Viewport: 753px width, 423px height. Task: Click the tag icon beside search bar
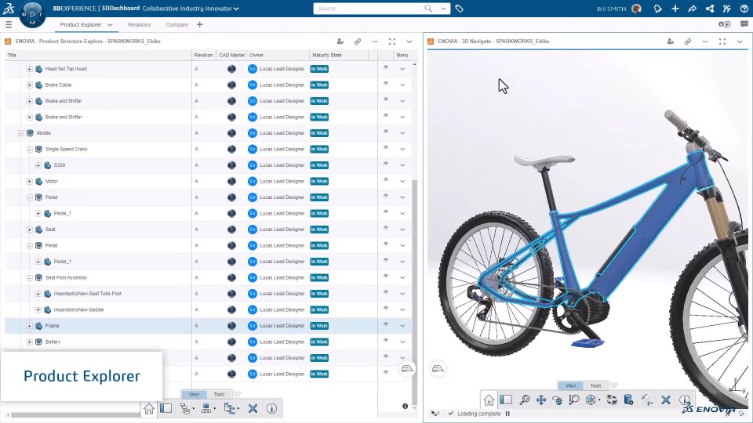click(459, 8)
